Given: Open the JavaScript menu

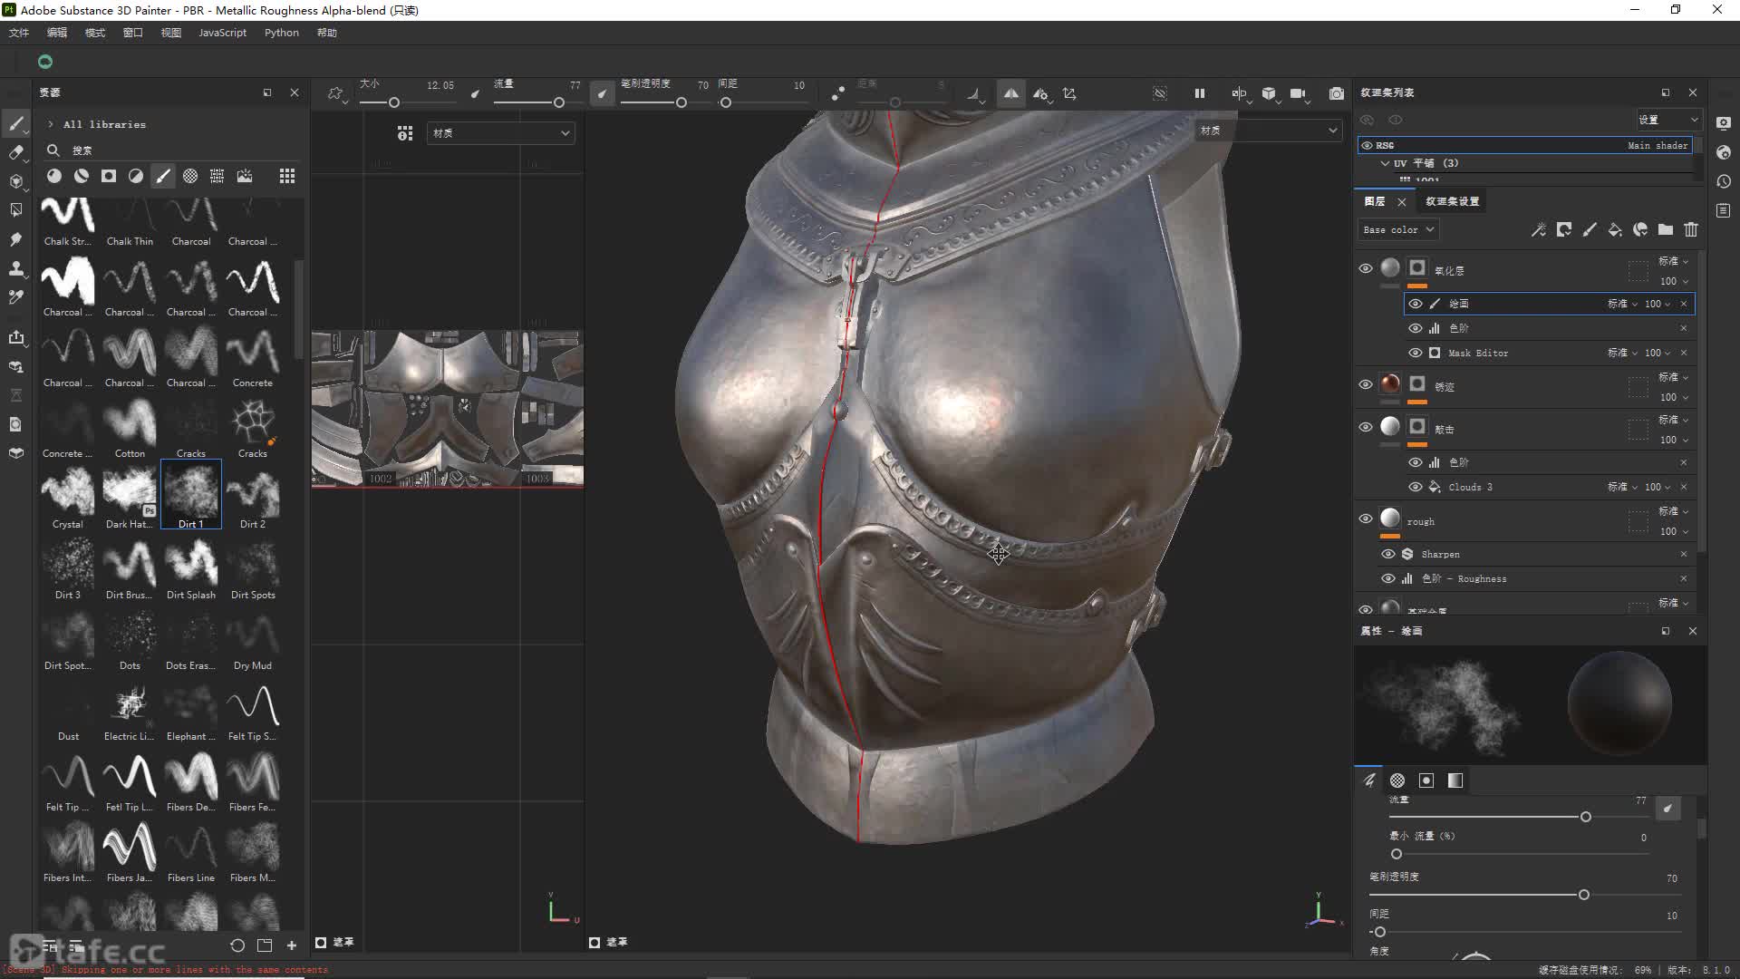Looking at the screenshot, I should (222, 33).
